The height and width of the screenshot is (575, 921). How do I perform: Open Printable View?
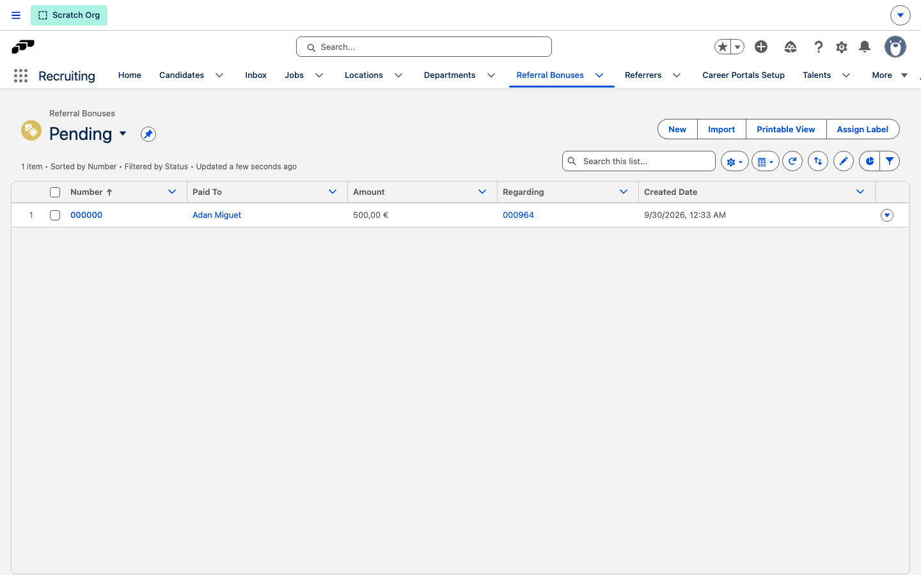coord(786,129)
